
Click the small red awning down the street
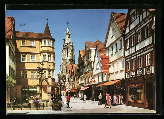coord(85,89)
